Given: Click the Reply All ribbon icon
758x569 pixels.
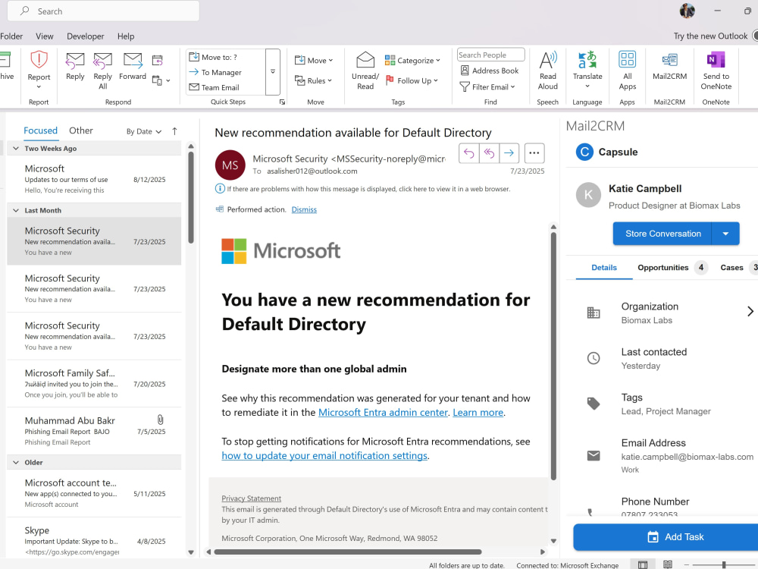Looking at the screenshot, I should click(x=102, y=61).
